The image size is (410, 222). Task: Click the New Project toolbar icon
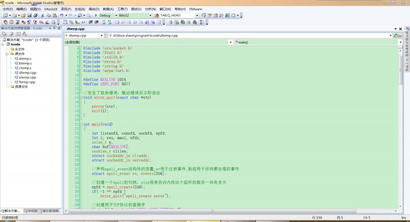5,16
